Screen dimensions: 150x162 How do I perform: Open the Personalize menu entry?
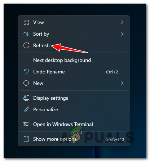[46, 109]
